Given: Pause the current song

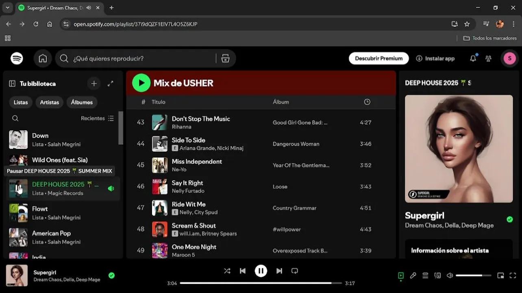Looking at the screenshot, I should tap(261, 271).
